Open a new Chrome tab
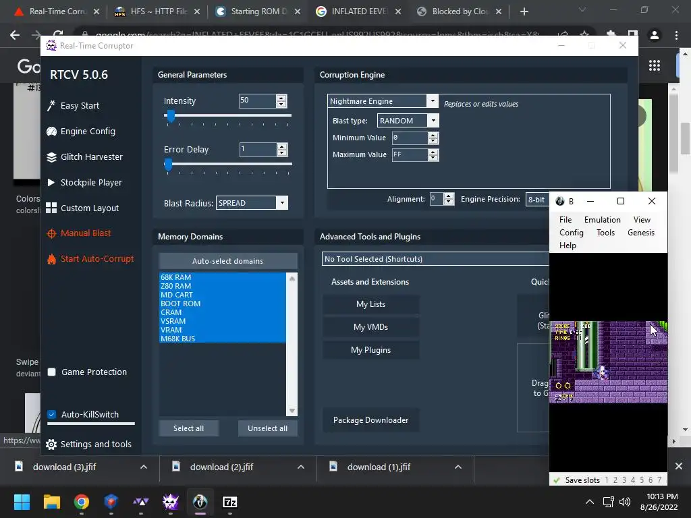The width and height of the screenshot is (691, 518). [x=524, y=11]
